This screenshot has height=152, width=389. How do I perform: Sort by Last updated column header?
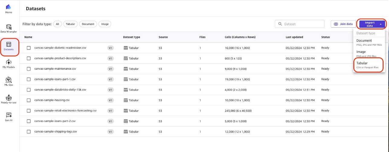coord(294,37)
